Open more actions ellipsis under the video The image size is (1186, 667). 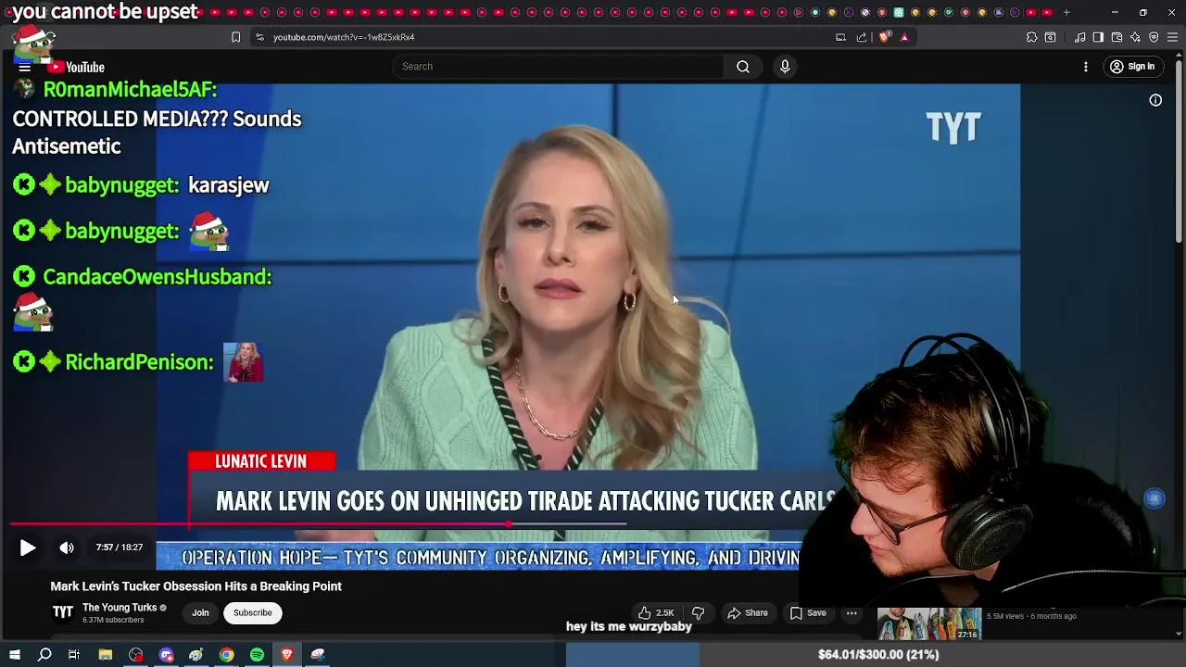pos(852,613)
